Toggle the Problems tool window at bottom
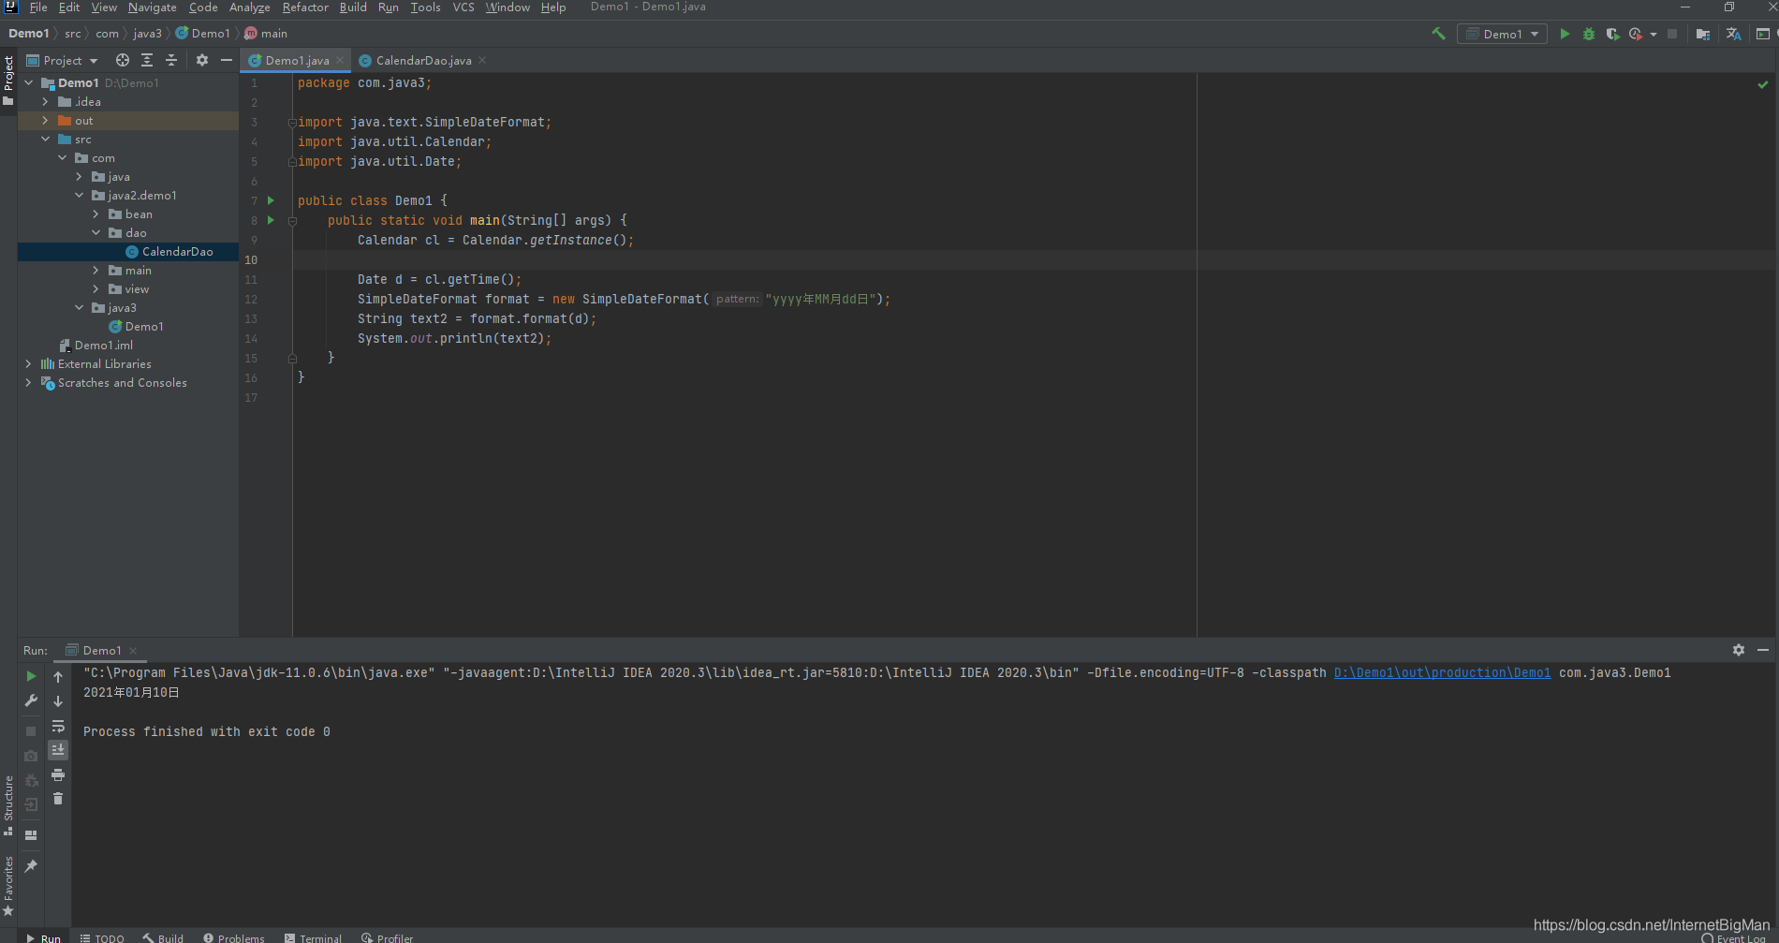Screen dimensions: 1779x943 pos(234,937)
